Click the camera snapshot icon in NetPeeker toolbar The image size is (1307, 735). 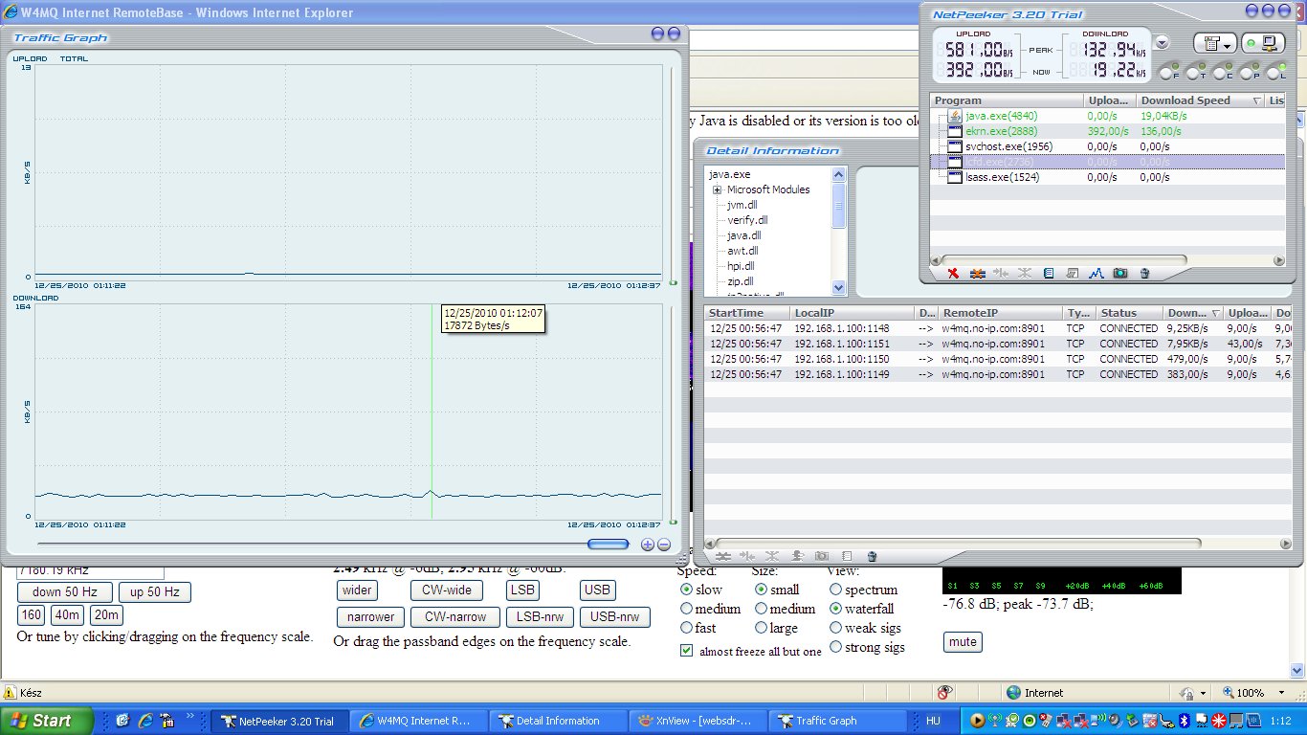[1120, 274]
